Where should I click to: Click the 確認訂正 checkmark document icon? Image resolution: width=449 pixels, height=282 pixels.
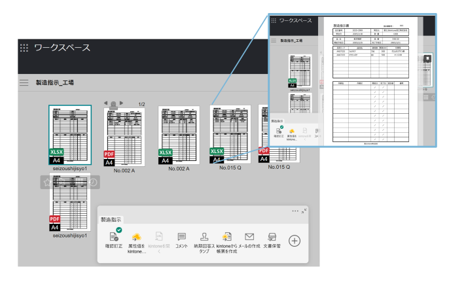coord(115,237)
